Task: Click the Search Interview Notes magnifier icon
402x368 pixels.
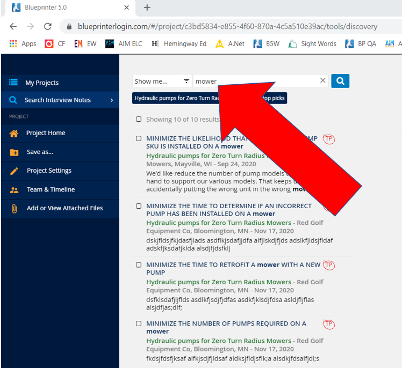Action: (13, 100)
